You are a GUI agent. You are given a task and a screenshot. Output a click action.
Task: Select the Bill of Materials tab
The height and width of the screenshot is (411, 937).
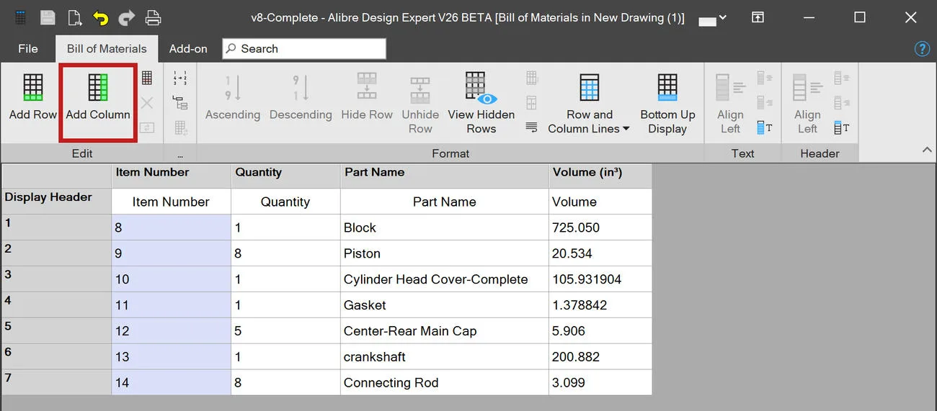[107, 49]
